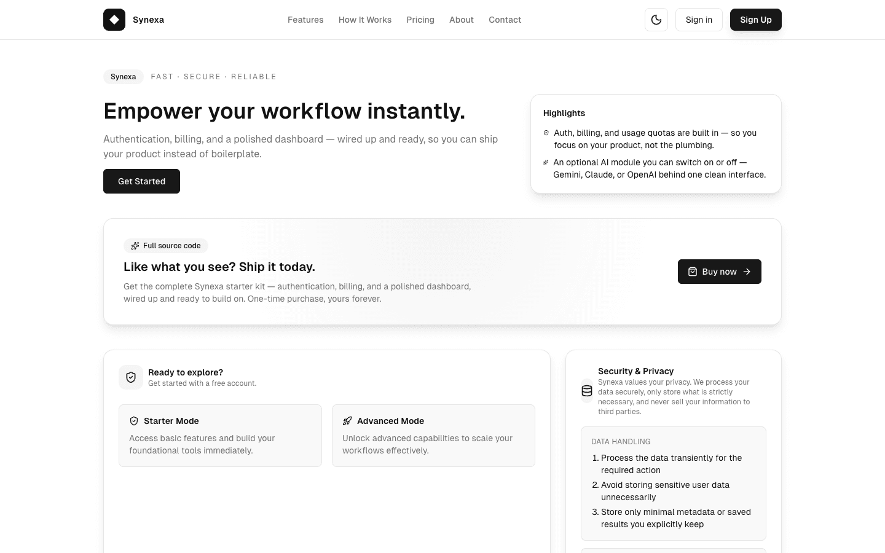Click the arrow icon in Buy now
Viewport: 885px width, 553px height.
747,272
